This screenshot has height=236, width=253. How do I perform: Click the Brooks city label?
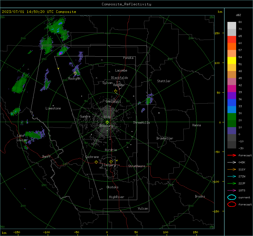click(200, 196)
